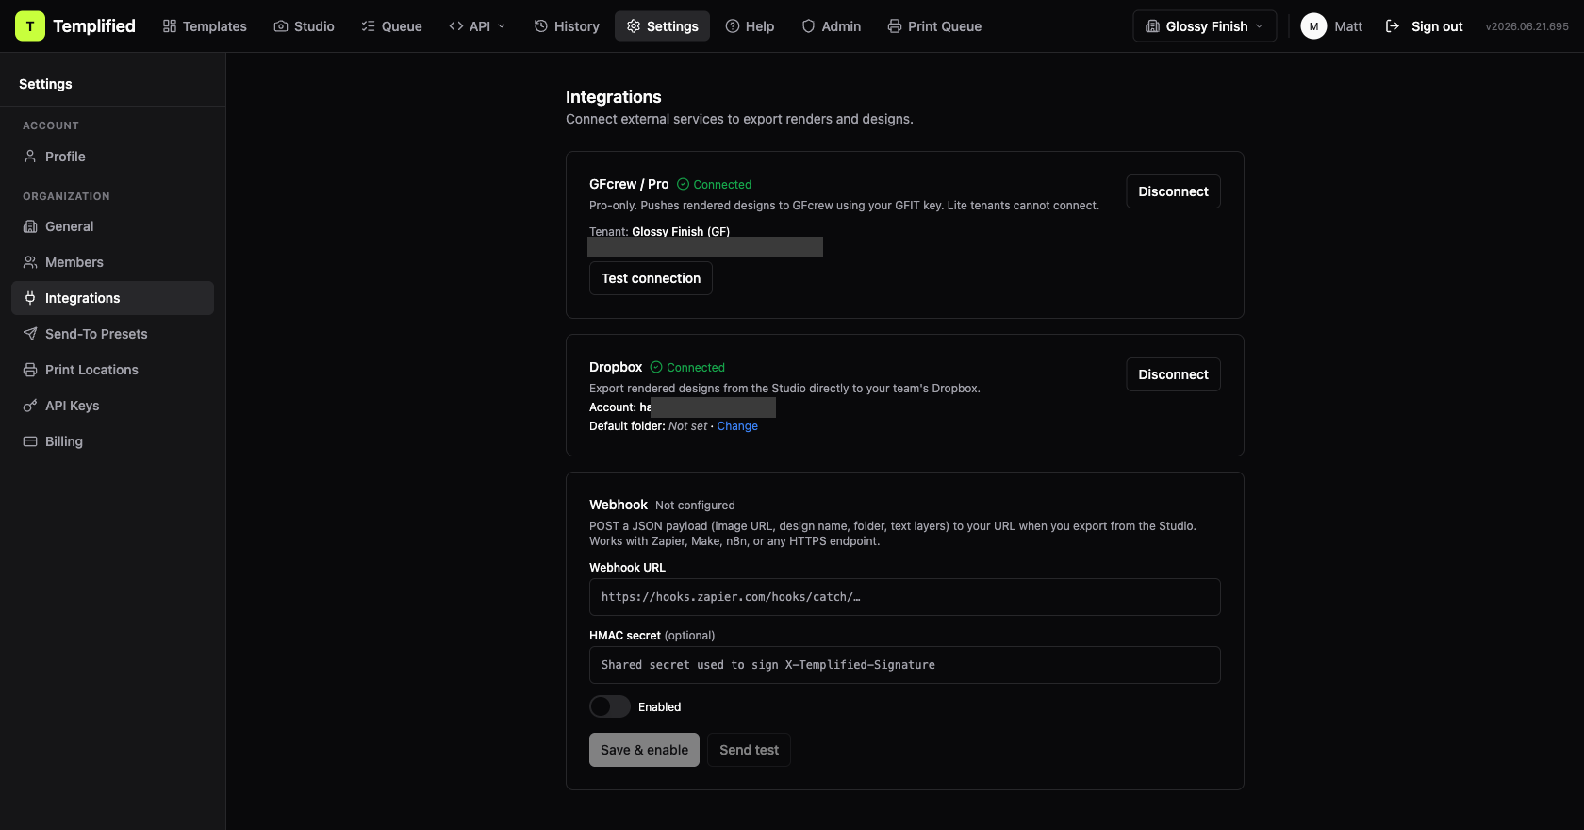Click the Print Locations printer icon
The height and width of the screenshot is (830, 1584).
30,370
